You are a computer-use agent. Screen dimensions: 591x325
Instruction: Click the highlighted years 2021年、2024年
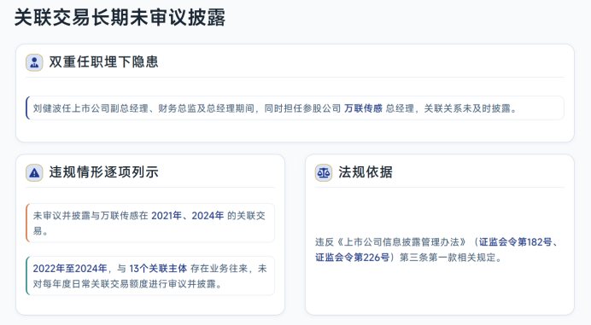pyautogui.click(x=188, y=216)
